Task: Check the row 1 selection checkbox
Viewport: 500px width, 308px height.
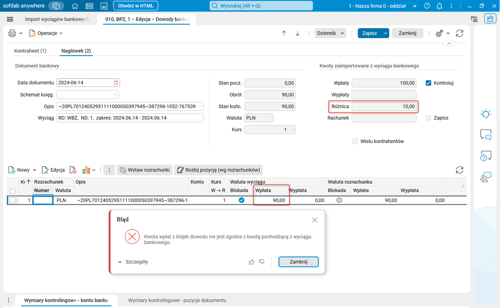Action: [12, 200]
